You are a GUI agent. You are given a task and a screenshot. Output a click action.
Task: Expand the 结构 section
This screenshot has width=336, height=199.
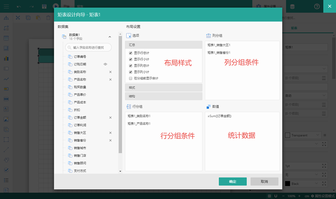(163, 96)
